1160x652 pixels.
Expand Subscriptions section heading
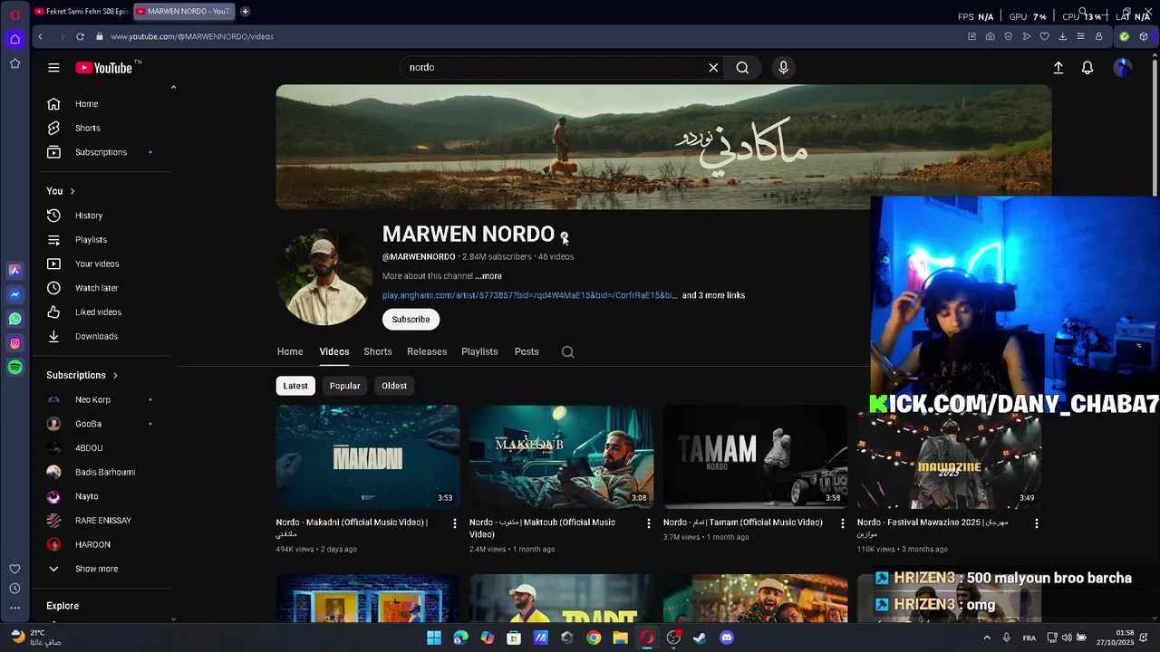82,375
